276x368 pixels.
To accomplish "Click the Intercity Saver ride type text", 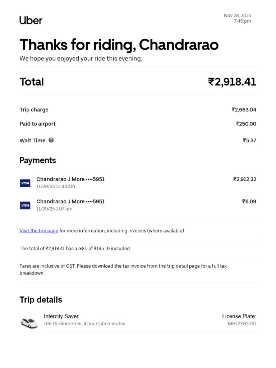I will 61,316.
